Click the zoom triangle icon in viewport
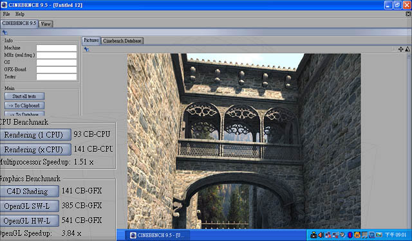The image size is (412, 241). tap(407, 49)
